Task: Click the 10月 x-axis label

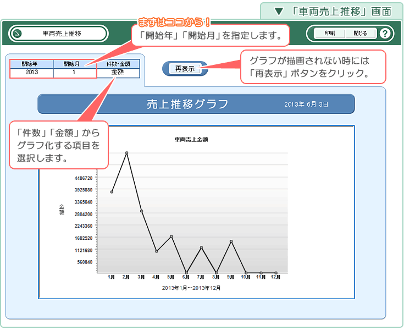Action: (246, 277)
